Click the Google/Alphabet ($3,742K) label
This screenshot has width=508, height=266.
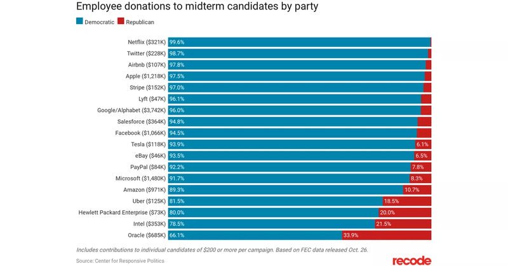tap(131, 110)
